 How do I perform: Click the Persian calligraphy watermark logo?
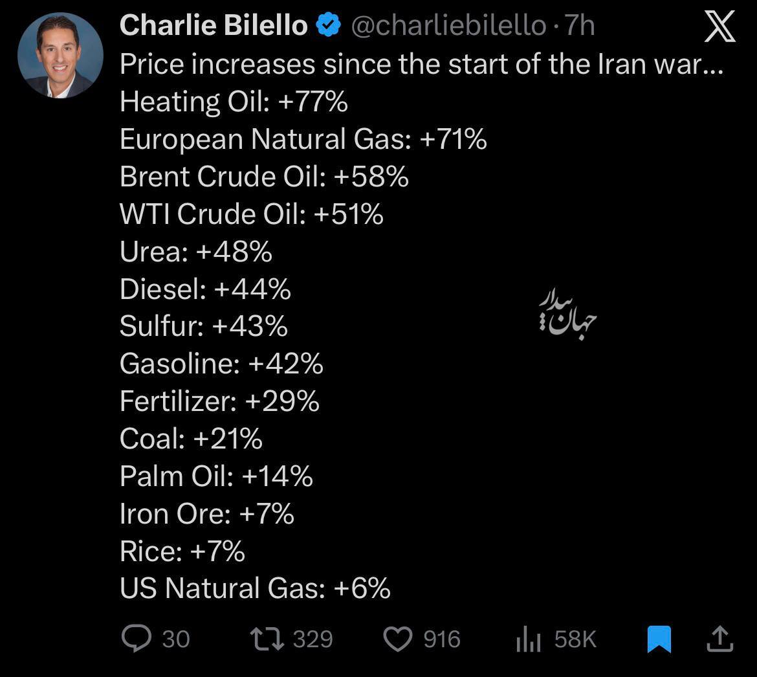567,315
